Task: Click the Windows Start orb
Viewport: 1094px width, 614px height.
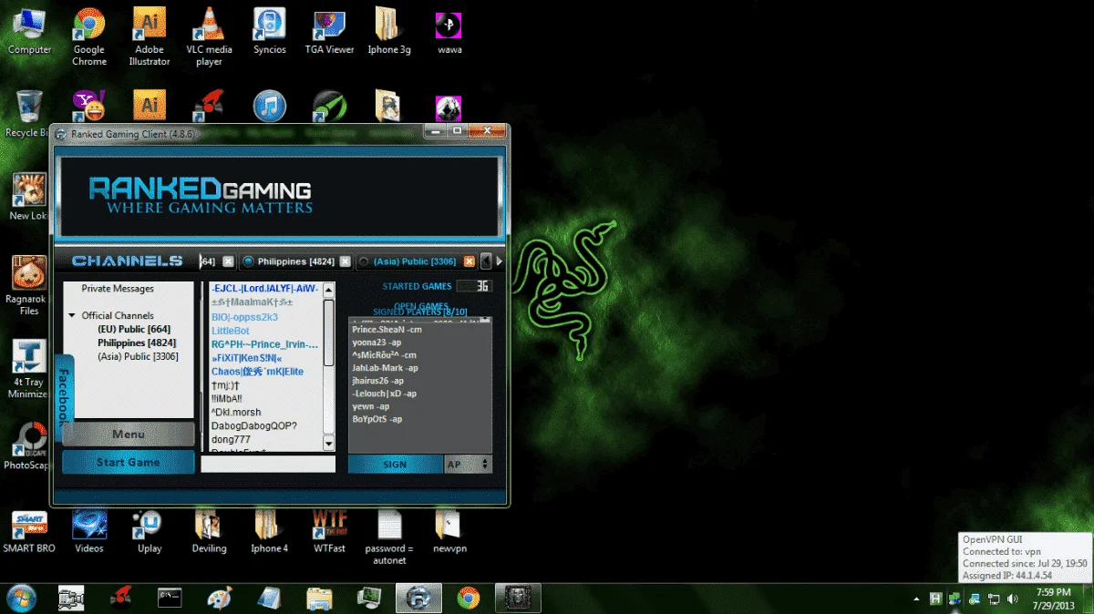Action: tap(22, 599)
